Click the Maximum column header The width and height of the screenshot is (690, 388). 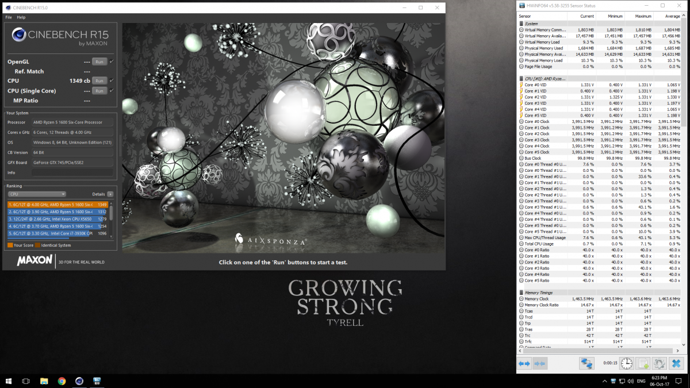click(x=639, y=16)
